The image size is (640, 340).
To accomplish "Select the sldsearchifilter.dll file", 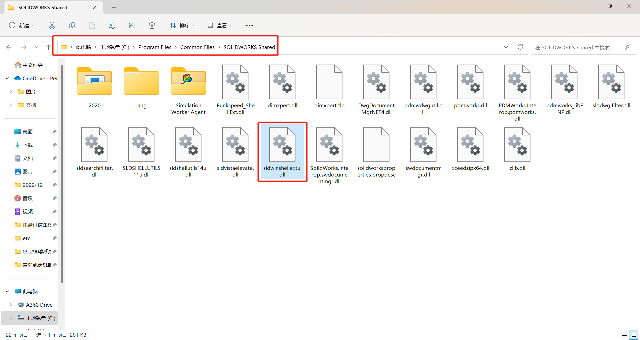I will click(x=95, y=152).
